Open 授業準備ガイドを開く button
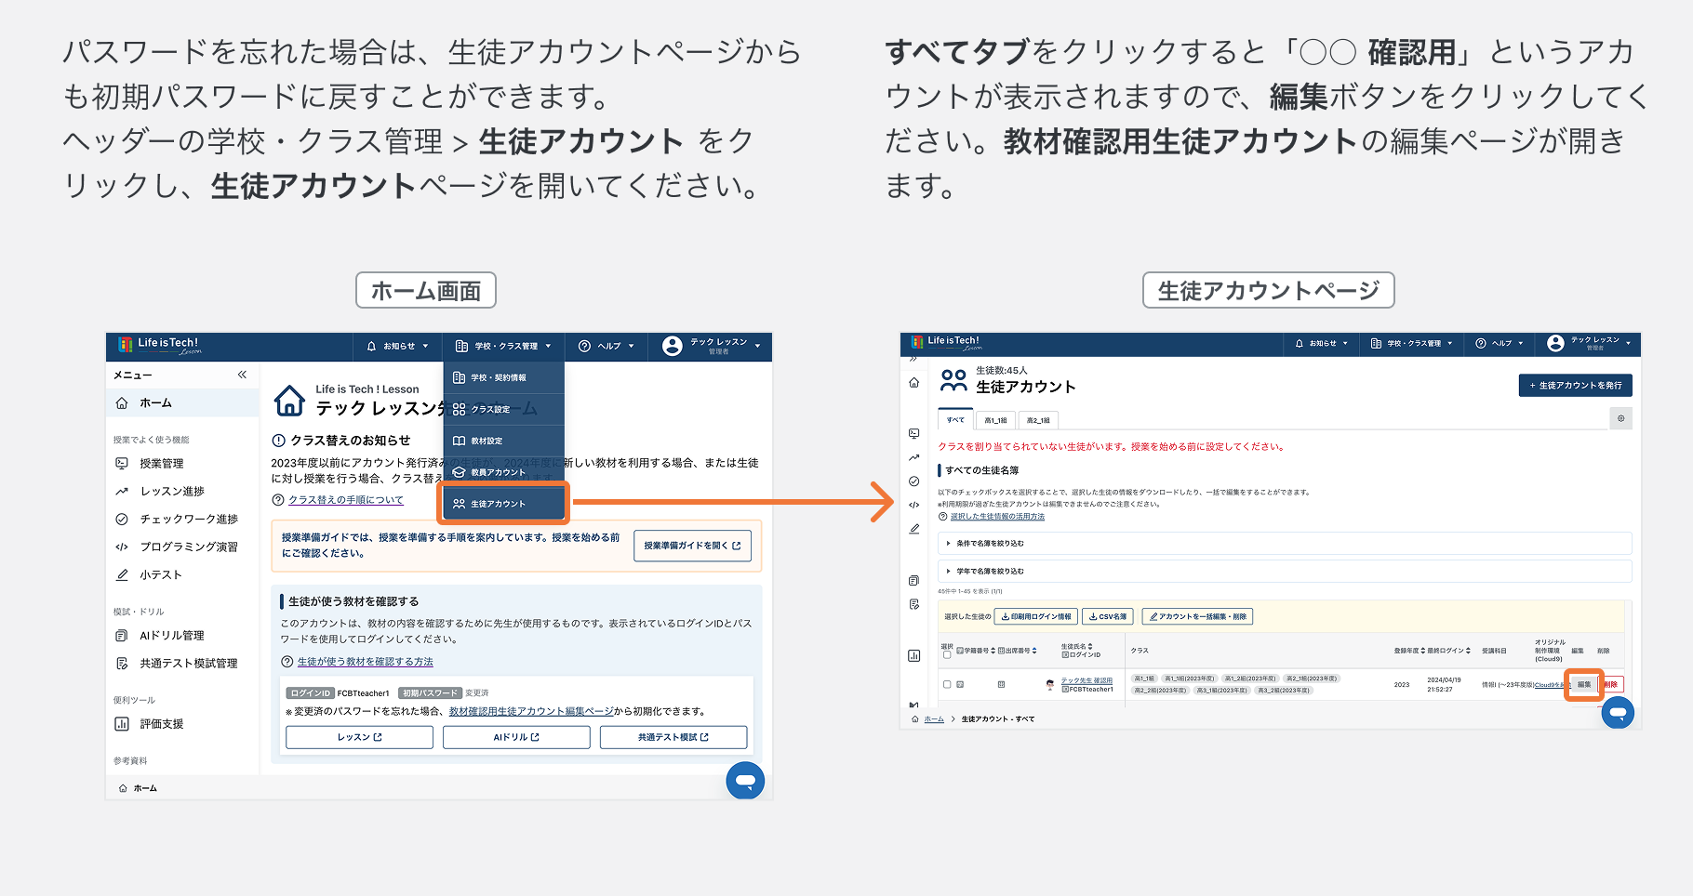Image resolution: width=1693 pixels, height=896 pixels. point(692,546)
